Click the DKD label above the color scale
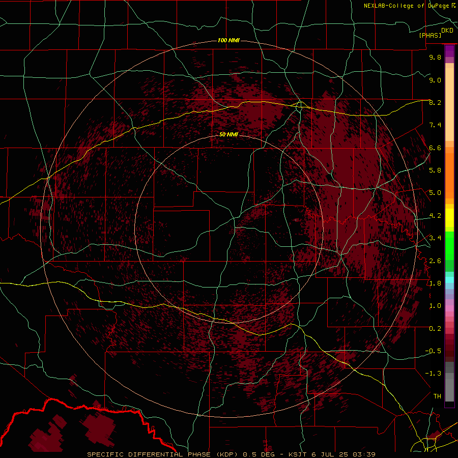 pos(447,31)
